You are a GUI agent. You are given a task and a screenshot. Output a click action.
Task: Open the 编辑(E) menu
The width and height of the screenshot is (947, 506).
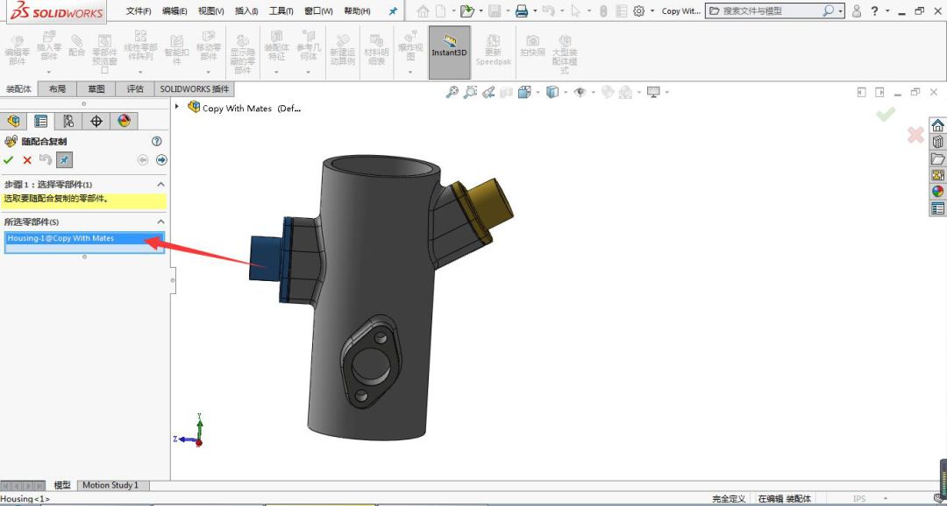(174, 11)
